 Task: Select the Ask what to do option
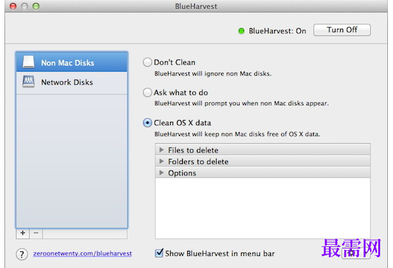pos(148,93)
